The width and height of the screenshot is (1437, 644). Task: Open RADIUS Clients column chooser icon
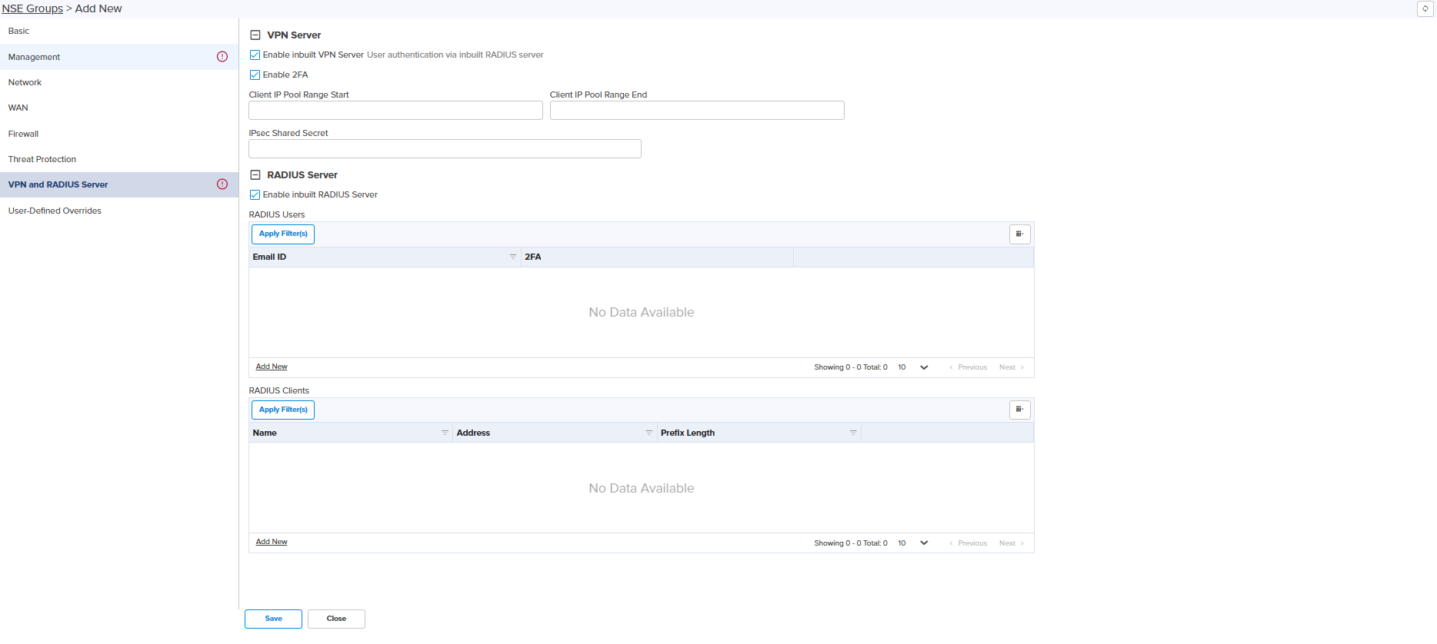(1019, 410)
